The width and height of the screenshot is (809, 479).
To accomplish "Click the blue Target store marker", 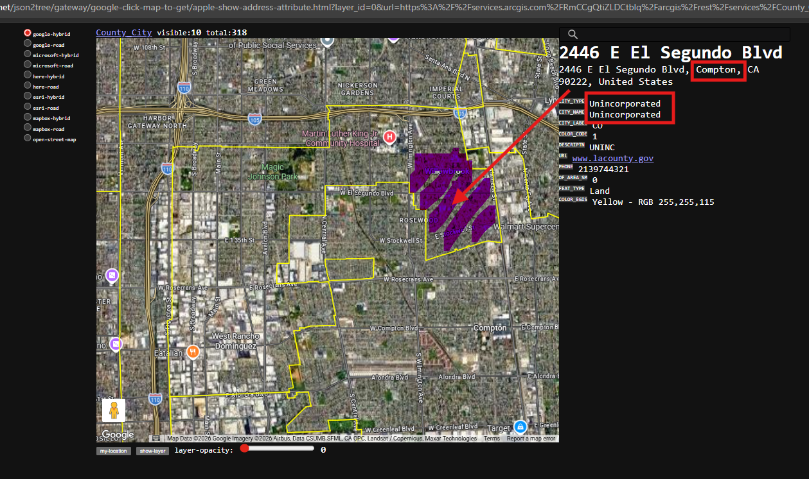I will coord(520,427).
